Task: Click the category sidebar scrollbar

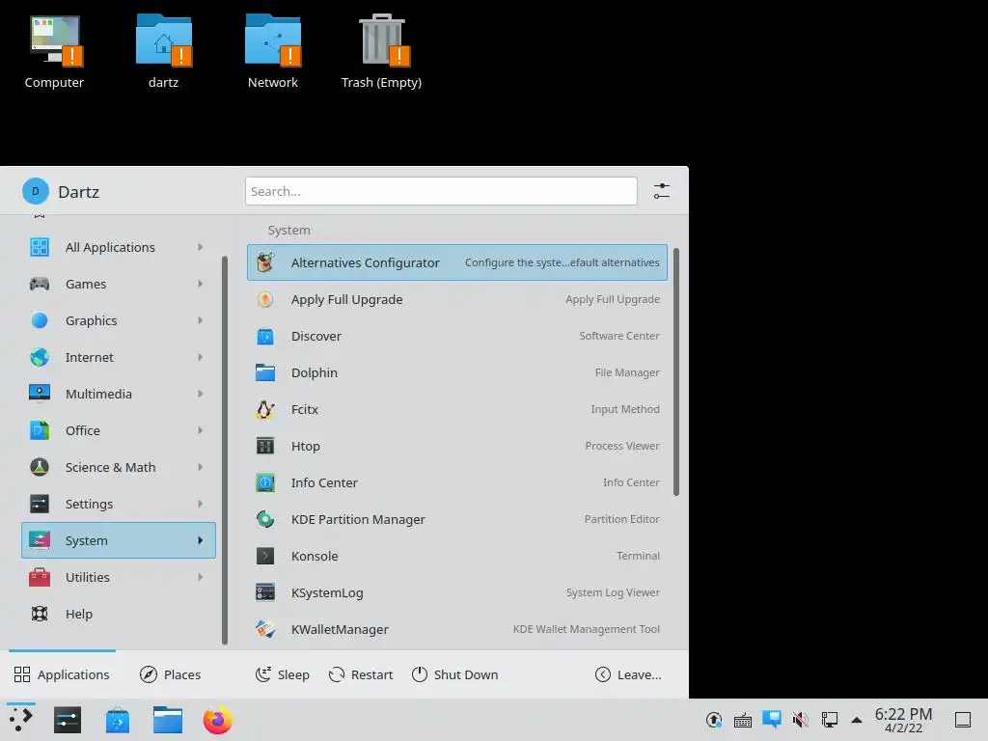Action: tap(224, 450)
